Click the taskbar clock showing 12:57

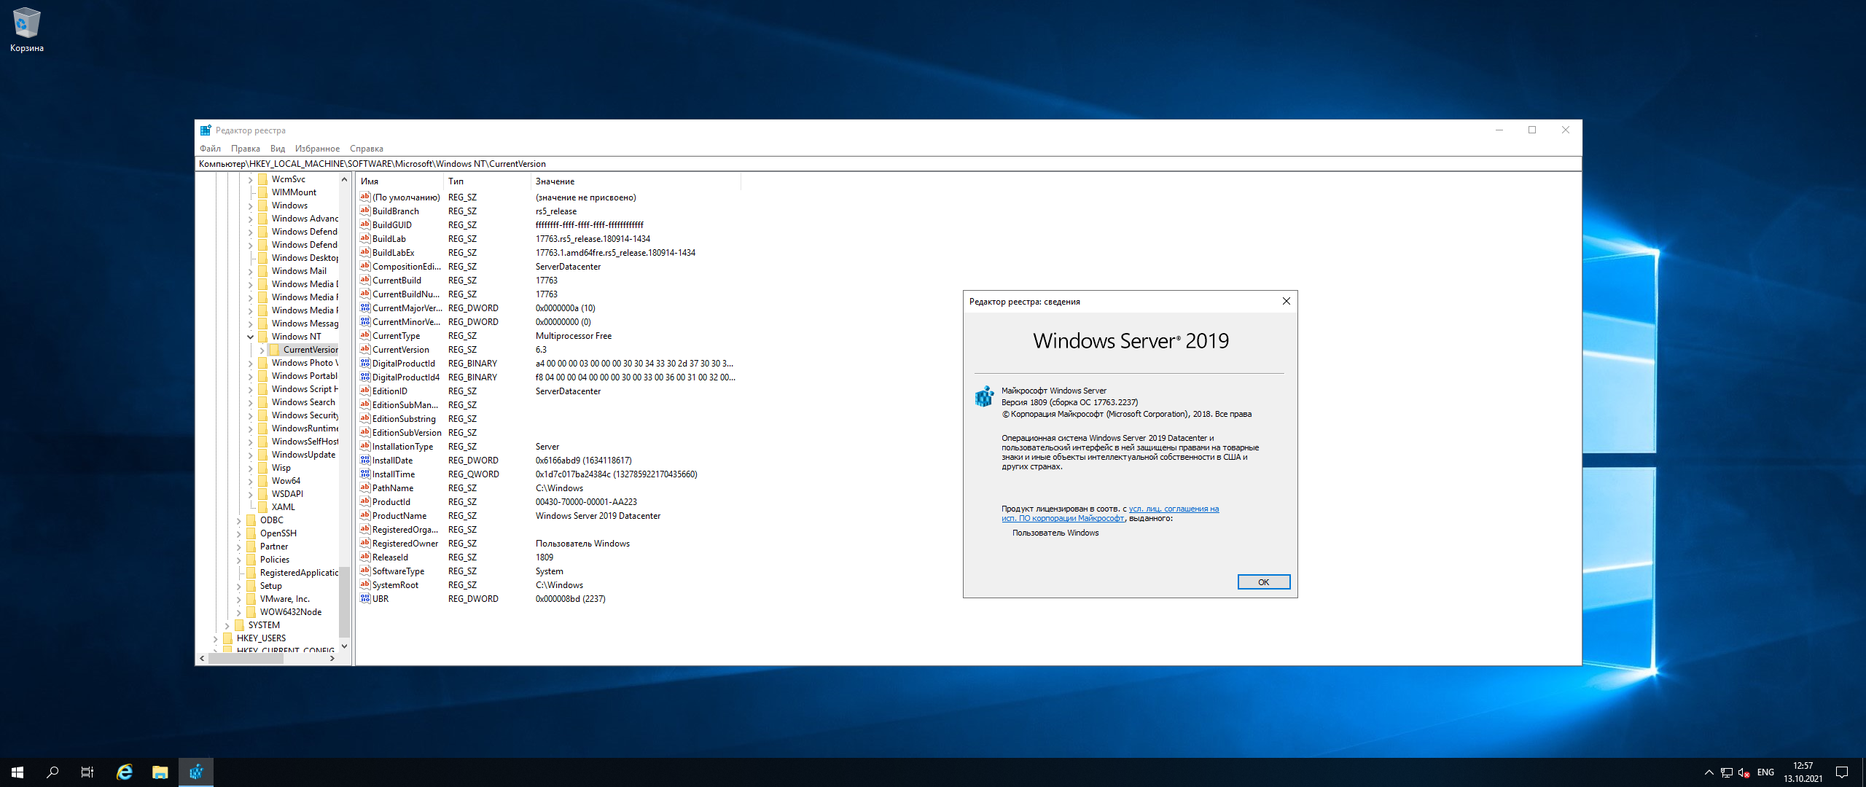(1803, 772)
